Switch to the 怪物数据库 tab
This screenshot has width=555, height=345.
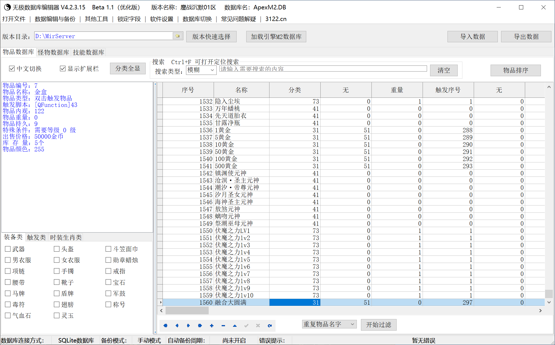pyautogui.click(x=54, y=52)
